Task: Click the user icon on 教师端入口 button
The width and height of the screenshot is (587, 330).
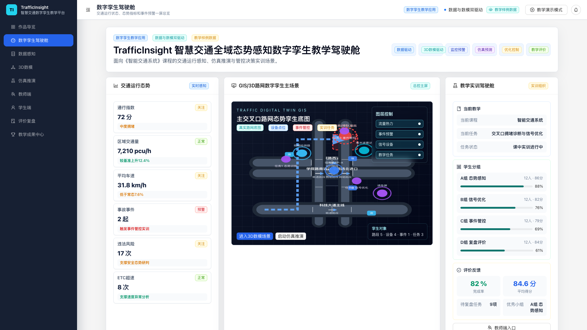Action: 490,328
